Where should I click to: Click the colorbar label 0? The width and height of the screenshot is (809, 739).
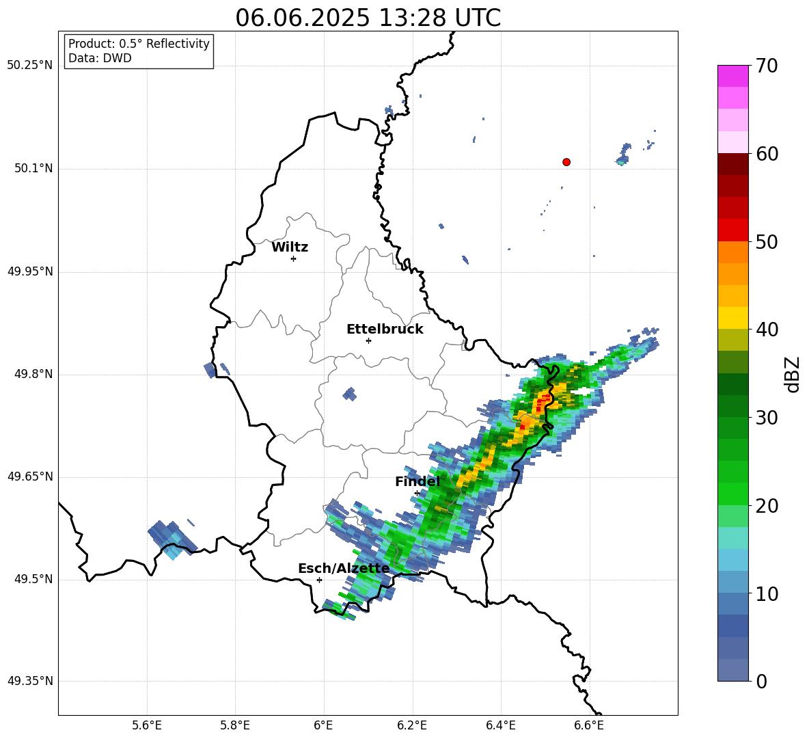coord(762,681)
